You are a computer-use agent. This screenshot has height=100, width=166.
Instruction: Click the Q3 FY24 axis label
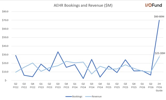point(92,85)
